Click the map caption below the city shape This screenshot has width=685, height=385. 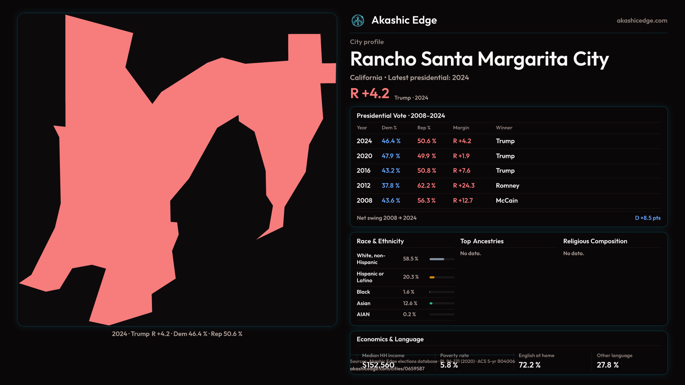[177, 334]
